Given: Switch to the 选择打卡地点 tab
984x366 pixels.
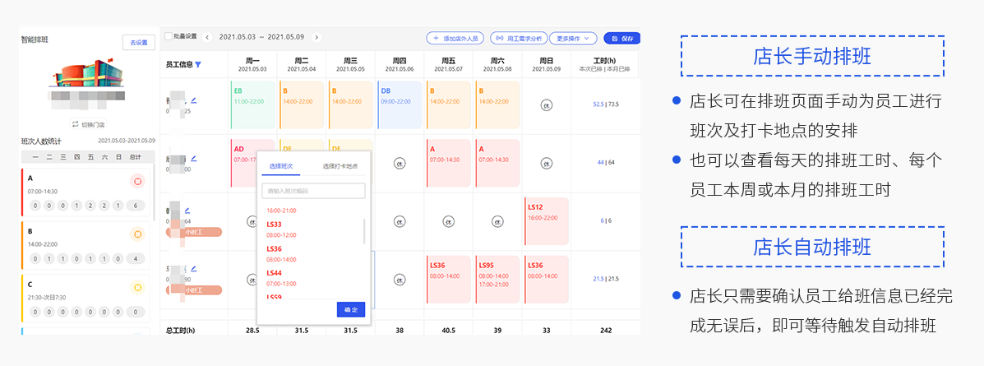Looking at the screenshot, I should 340,166.
